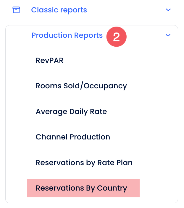
Task: Open the Reservations by Rate Plan report
Action: [84, 162]
